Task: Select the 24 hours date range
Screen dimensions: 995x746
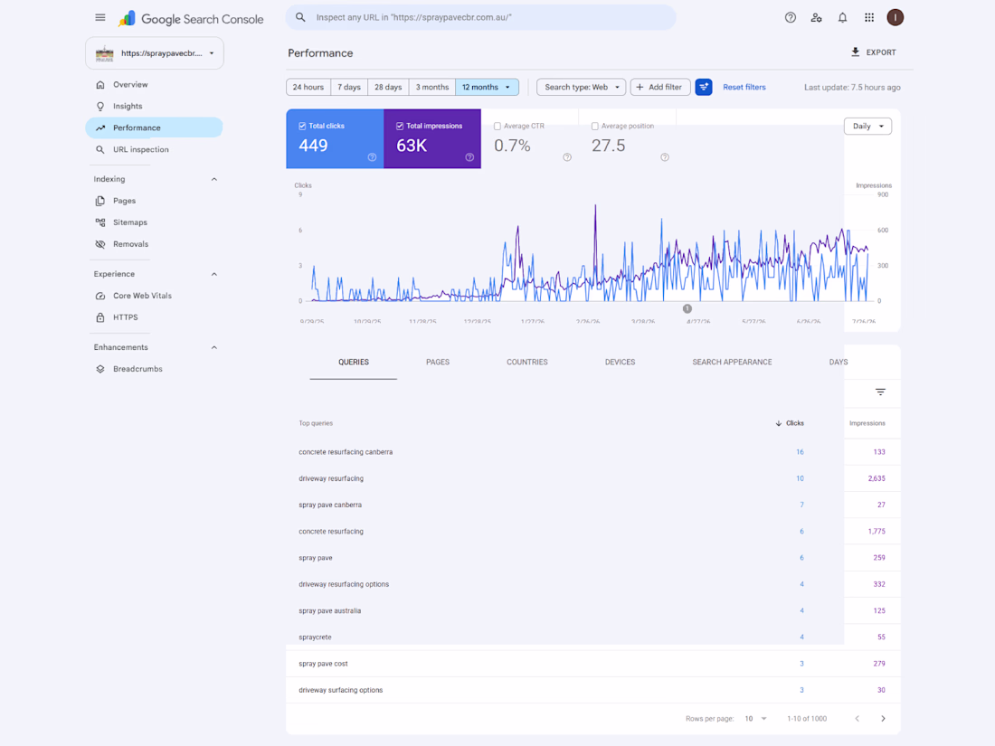Action: coord(308,87)
